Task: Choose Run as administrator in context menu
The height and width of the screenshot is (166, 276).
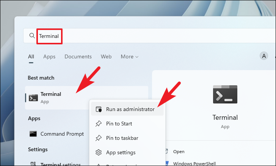Action: pos(127,109)
